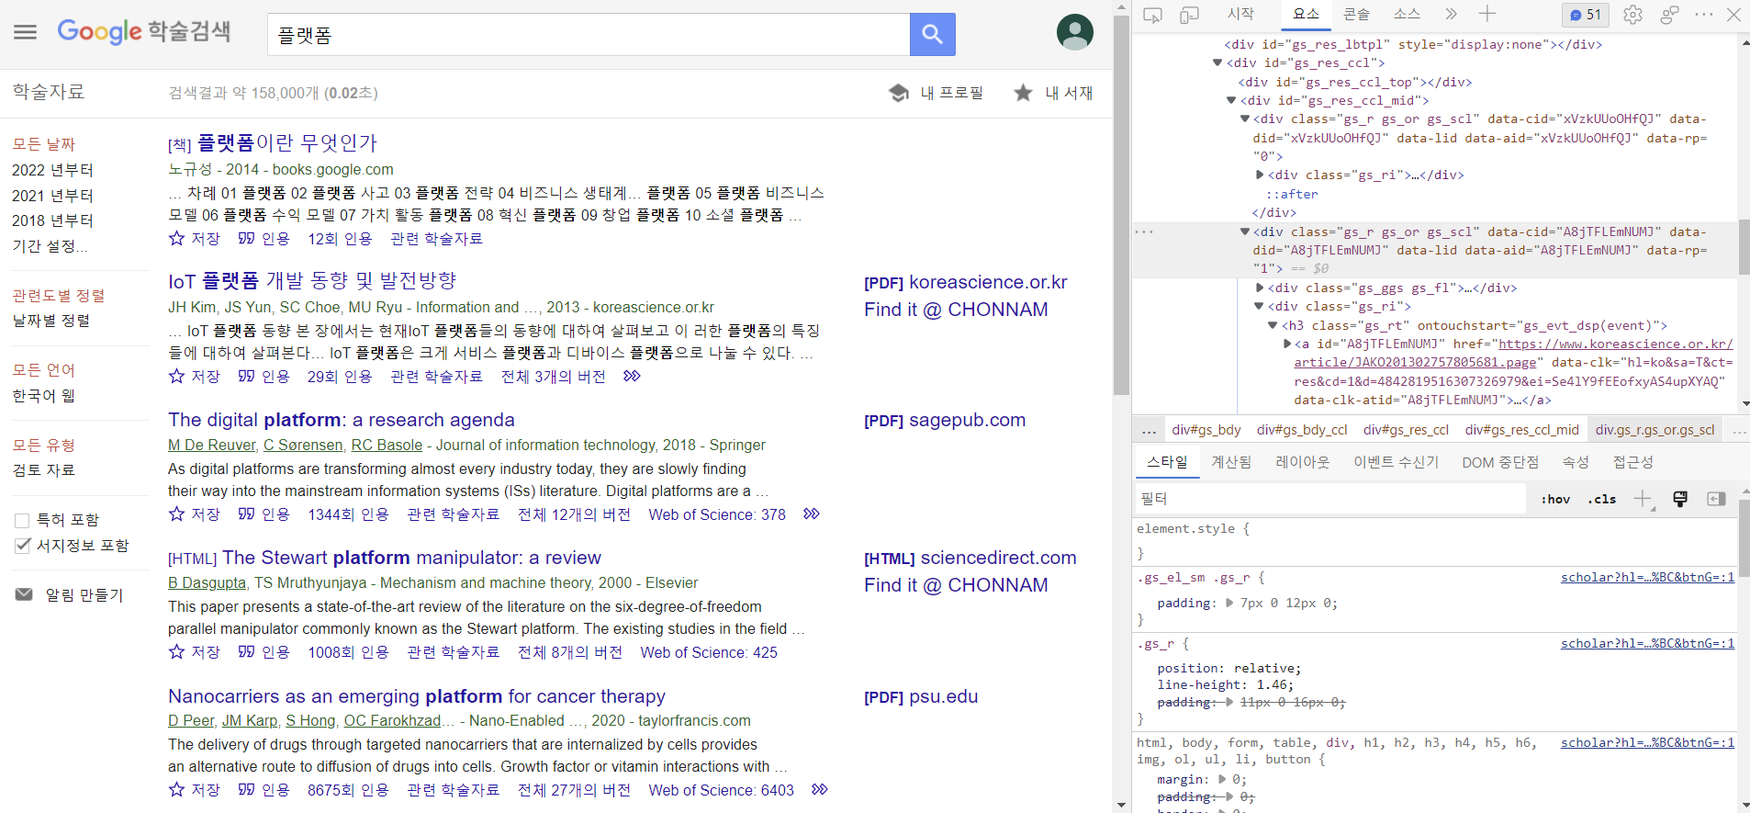Click the Scholar page vertical scrollbar thumb
The width and height of the screenshot is (1750, 813).
click(1121, 206)
